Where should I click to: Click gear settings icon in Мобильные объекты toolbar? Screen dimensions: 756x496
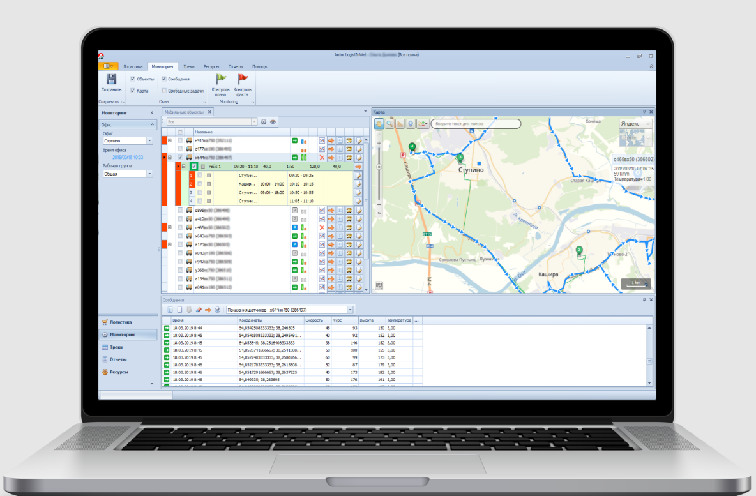(264, 122)
